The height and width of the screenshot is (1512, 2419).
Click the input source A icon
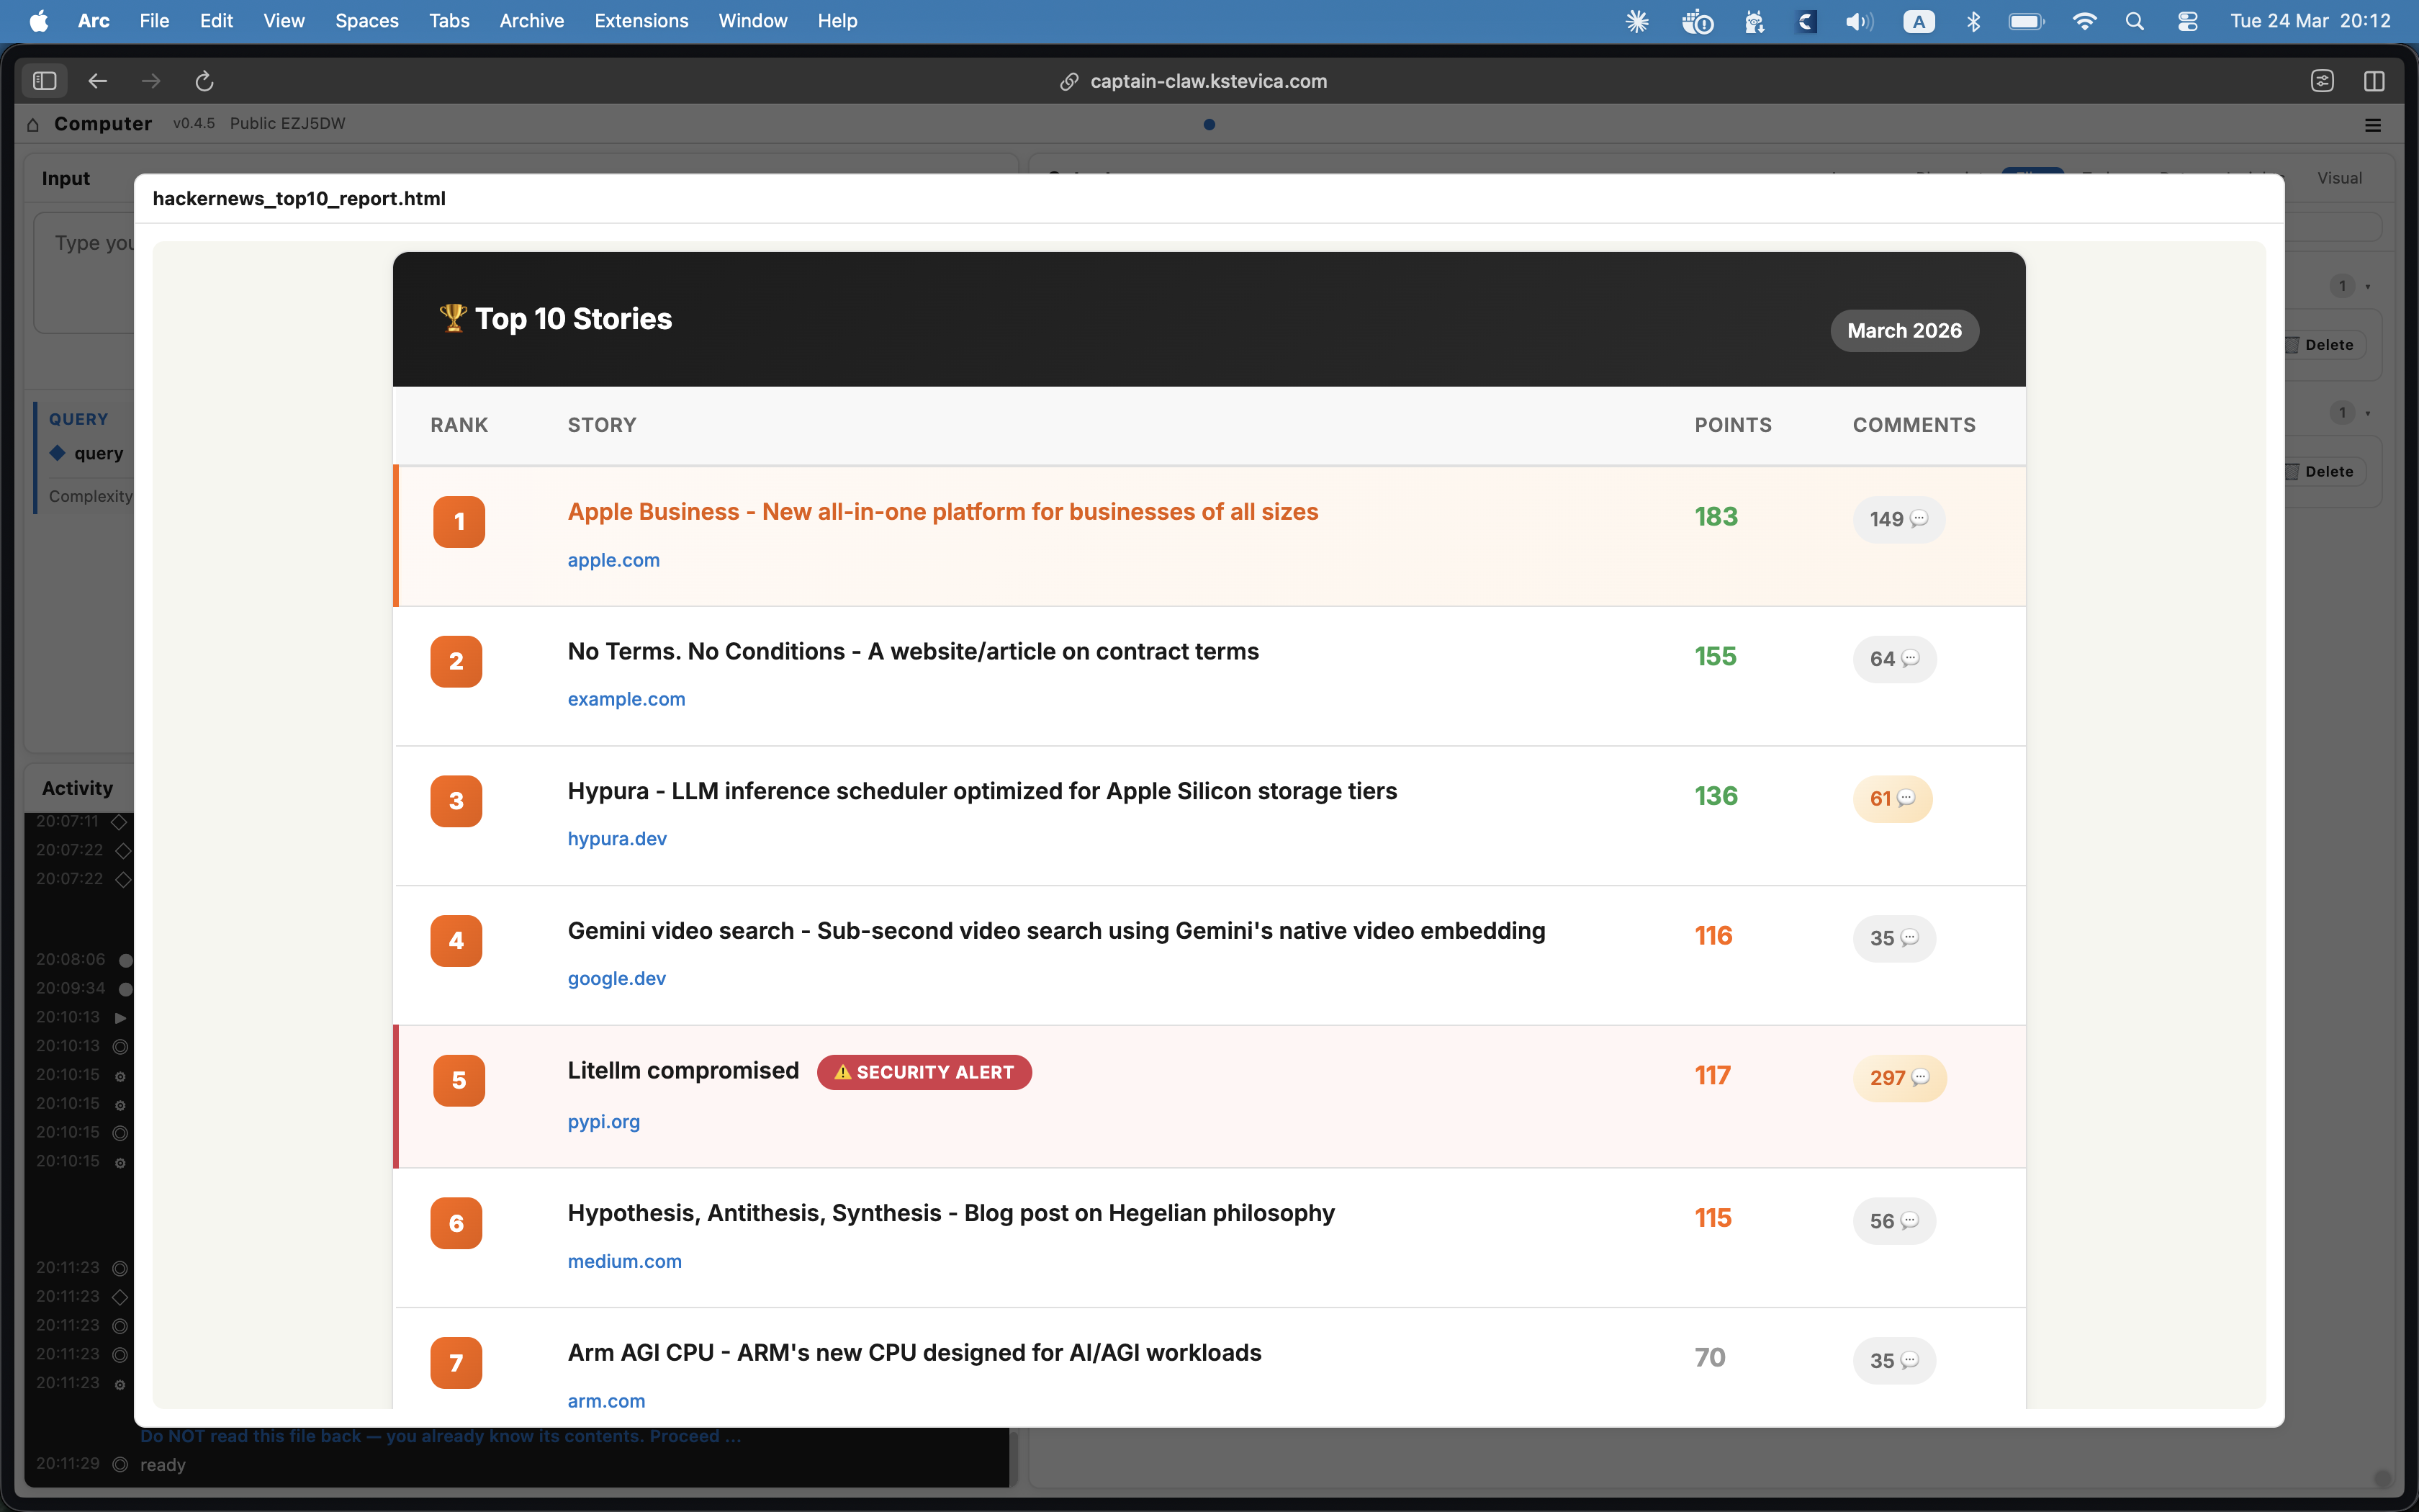tap(1918, 21)
